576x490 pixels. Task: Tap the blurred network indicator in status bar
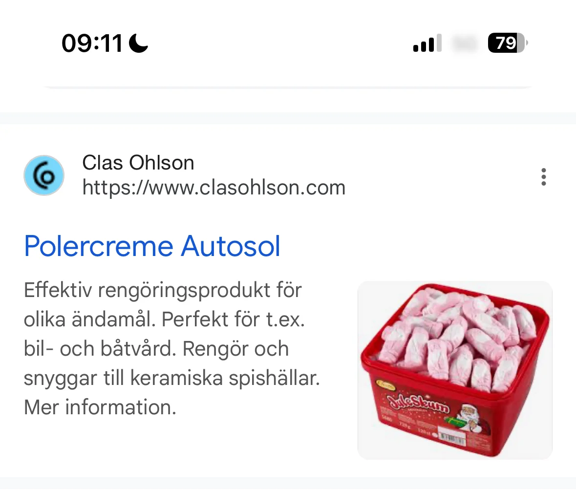click(x=465, y=43)
